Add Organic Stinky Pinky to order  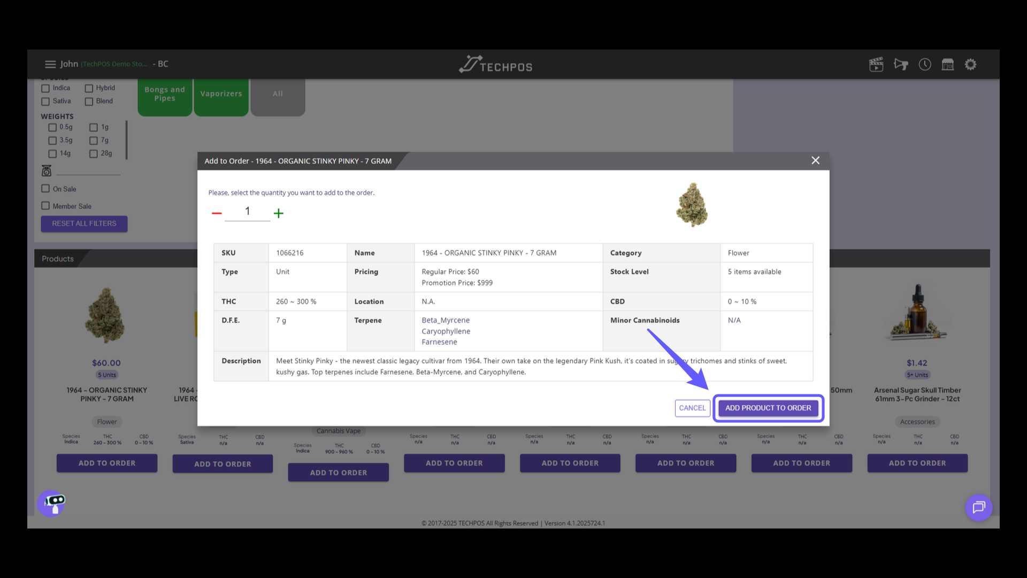coord(107,463)
